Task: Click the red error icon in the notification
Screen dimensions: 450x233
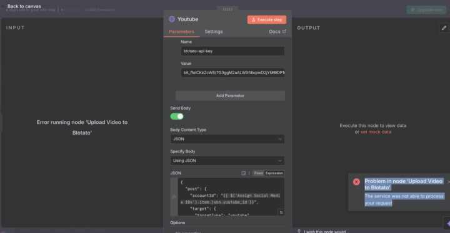Action: tap(356, 182)
